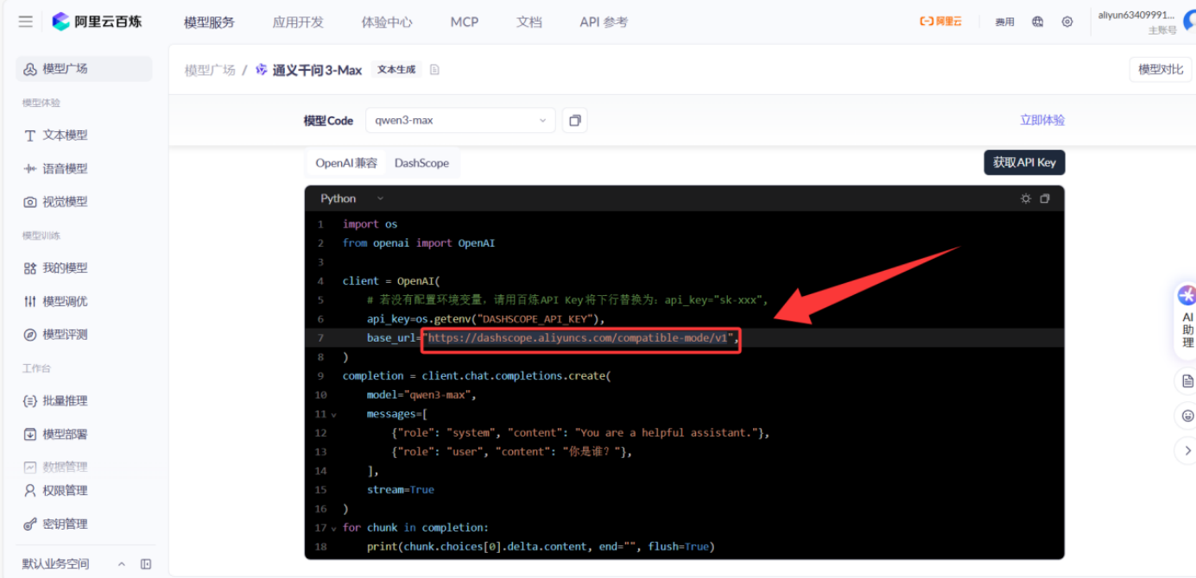Toggle code block light theme sun icon
The height and width of the screenshot is (578, 1196).
coord(1026,198)
